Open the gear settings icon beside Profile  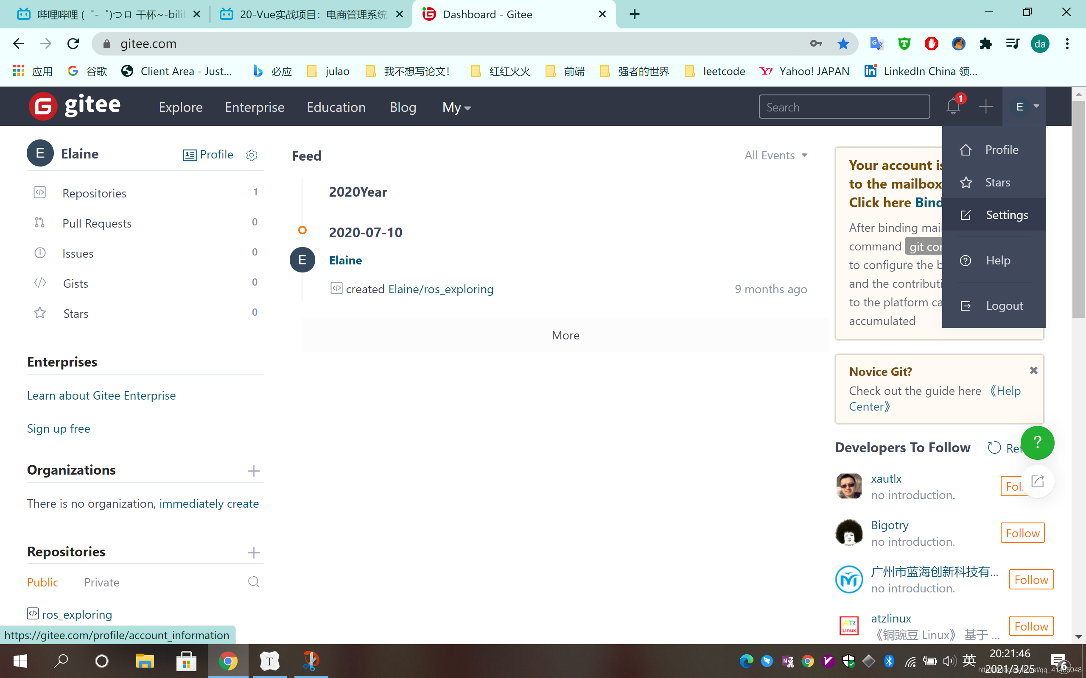pyautogui.click(x=252, y=155)
